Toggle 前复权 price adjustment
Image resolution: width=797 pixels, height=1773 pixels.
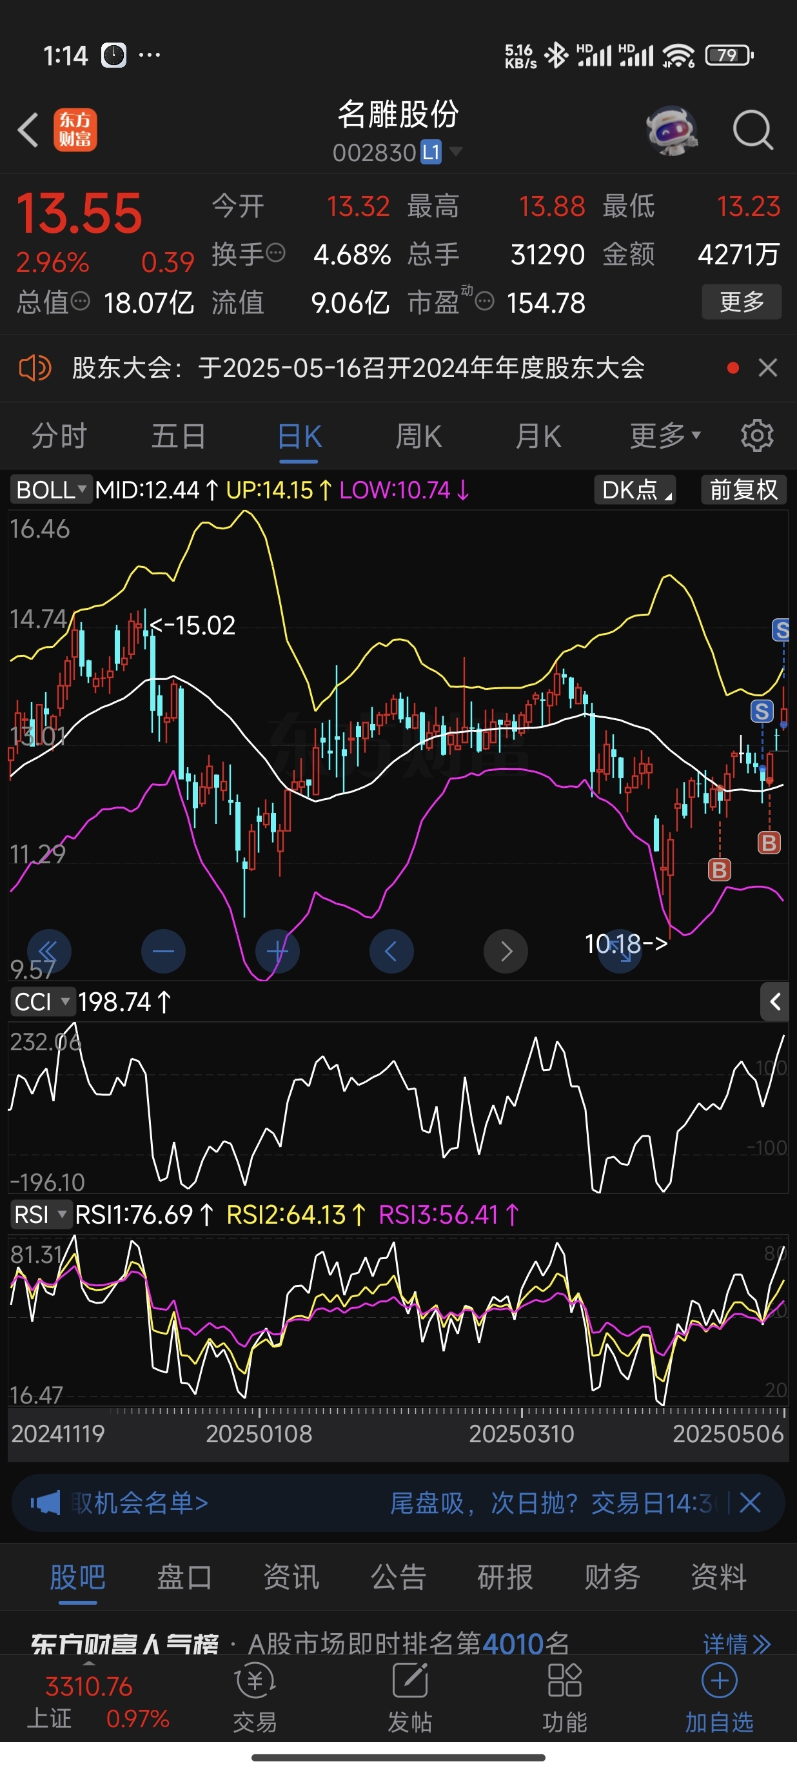(x=743, y=490)
